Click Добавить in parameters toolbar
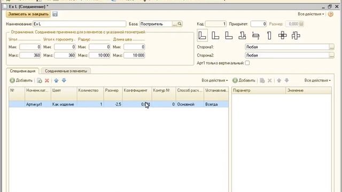Viewport: 342px width, 192px height. 244,81
